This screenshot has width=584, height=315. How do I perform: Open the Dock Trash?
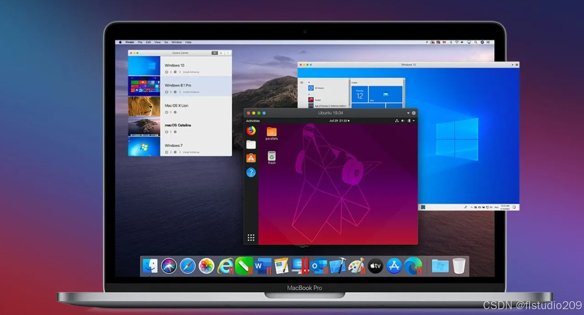459,266
